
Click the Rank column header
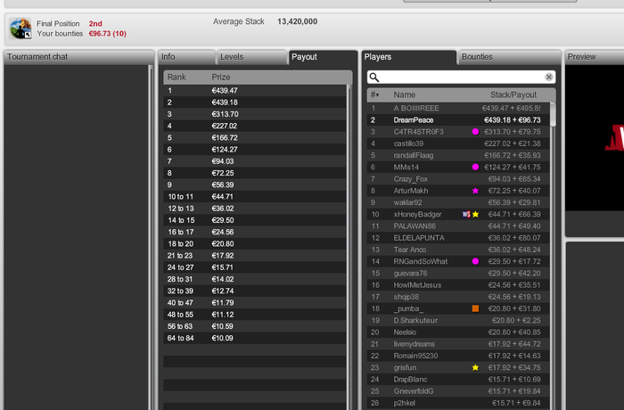(x=177, y=77)
